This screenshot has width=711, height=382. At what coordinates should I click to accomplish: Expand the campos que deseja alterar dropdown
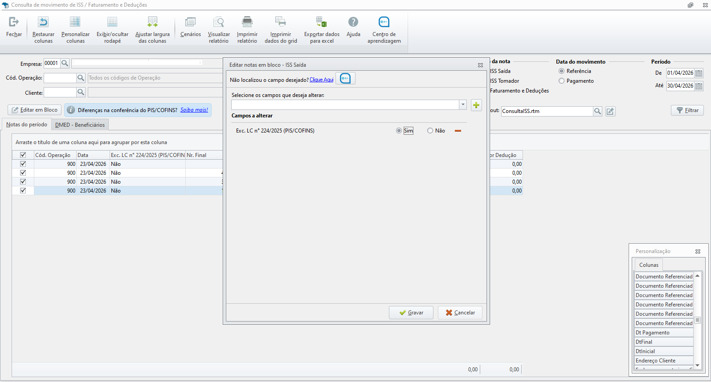[463, 105]
